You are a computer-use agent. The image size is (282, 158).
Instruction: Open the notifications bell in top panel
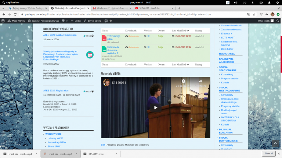269,3
